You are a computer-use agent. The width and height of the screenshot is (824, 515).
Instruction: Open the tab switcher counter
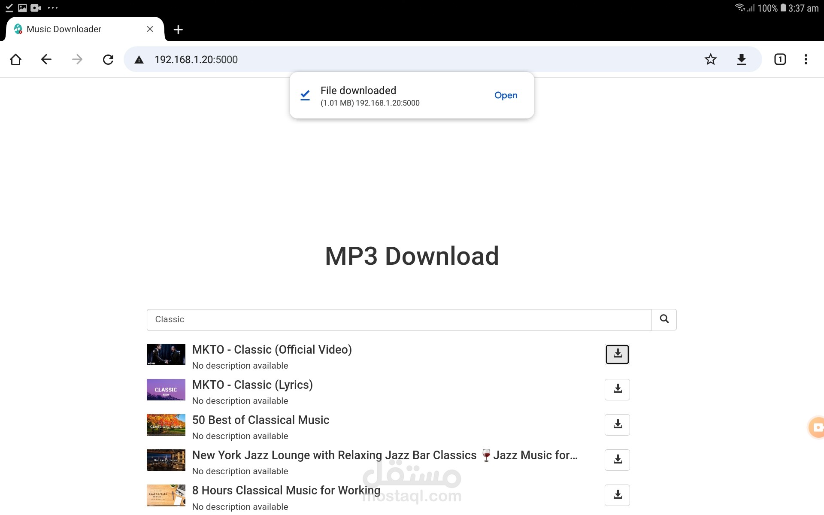pyautogui.click(x=780, y=59)
